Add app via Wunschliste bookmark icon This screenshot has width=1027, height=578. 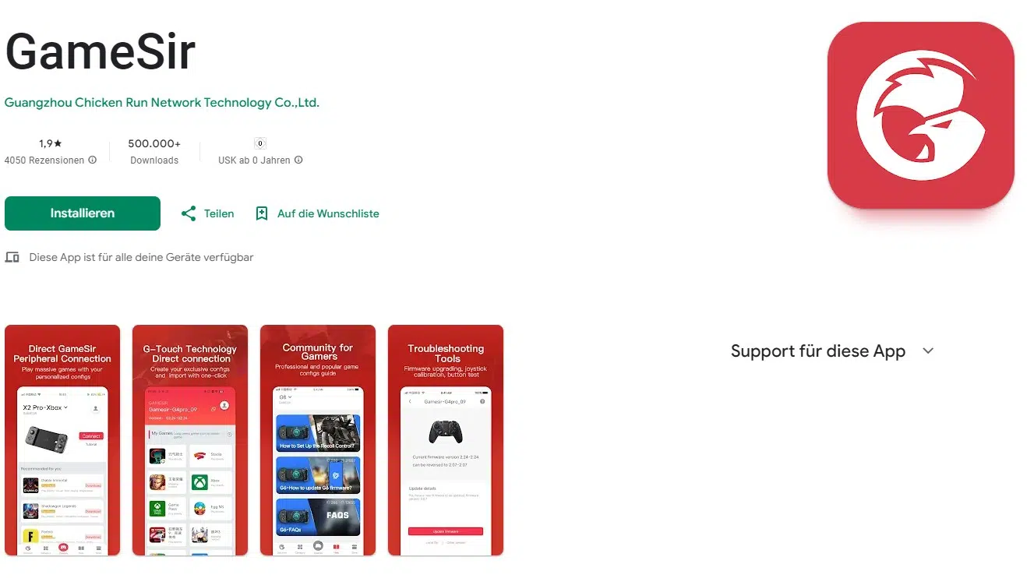click(262, 213)
